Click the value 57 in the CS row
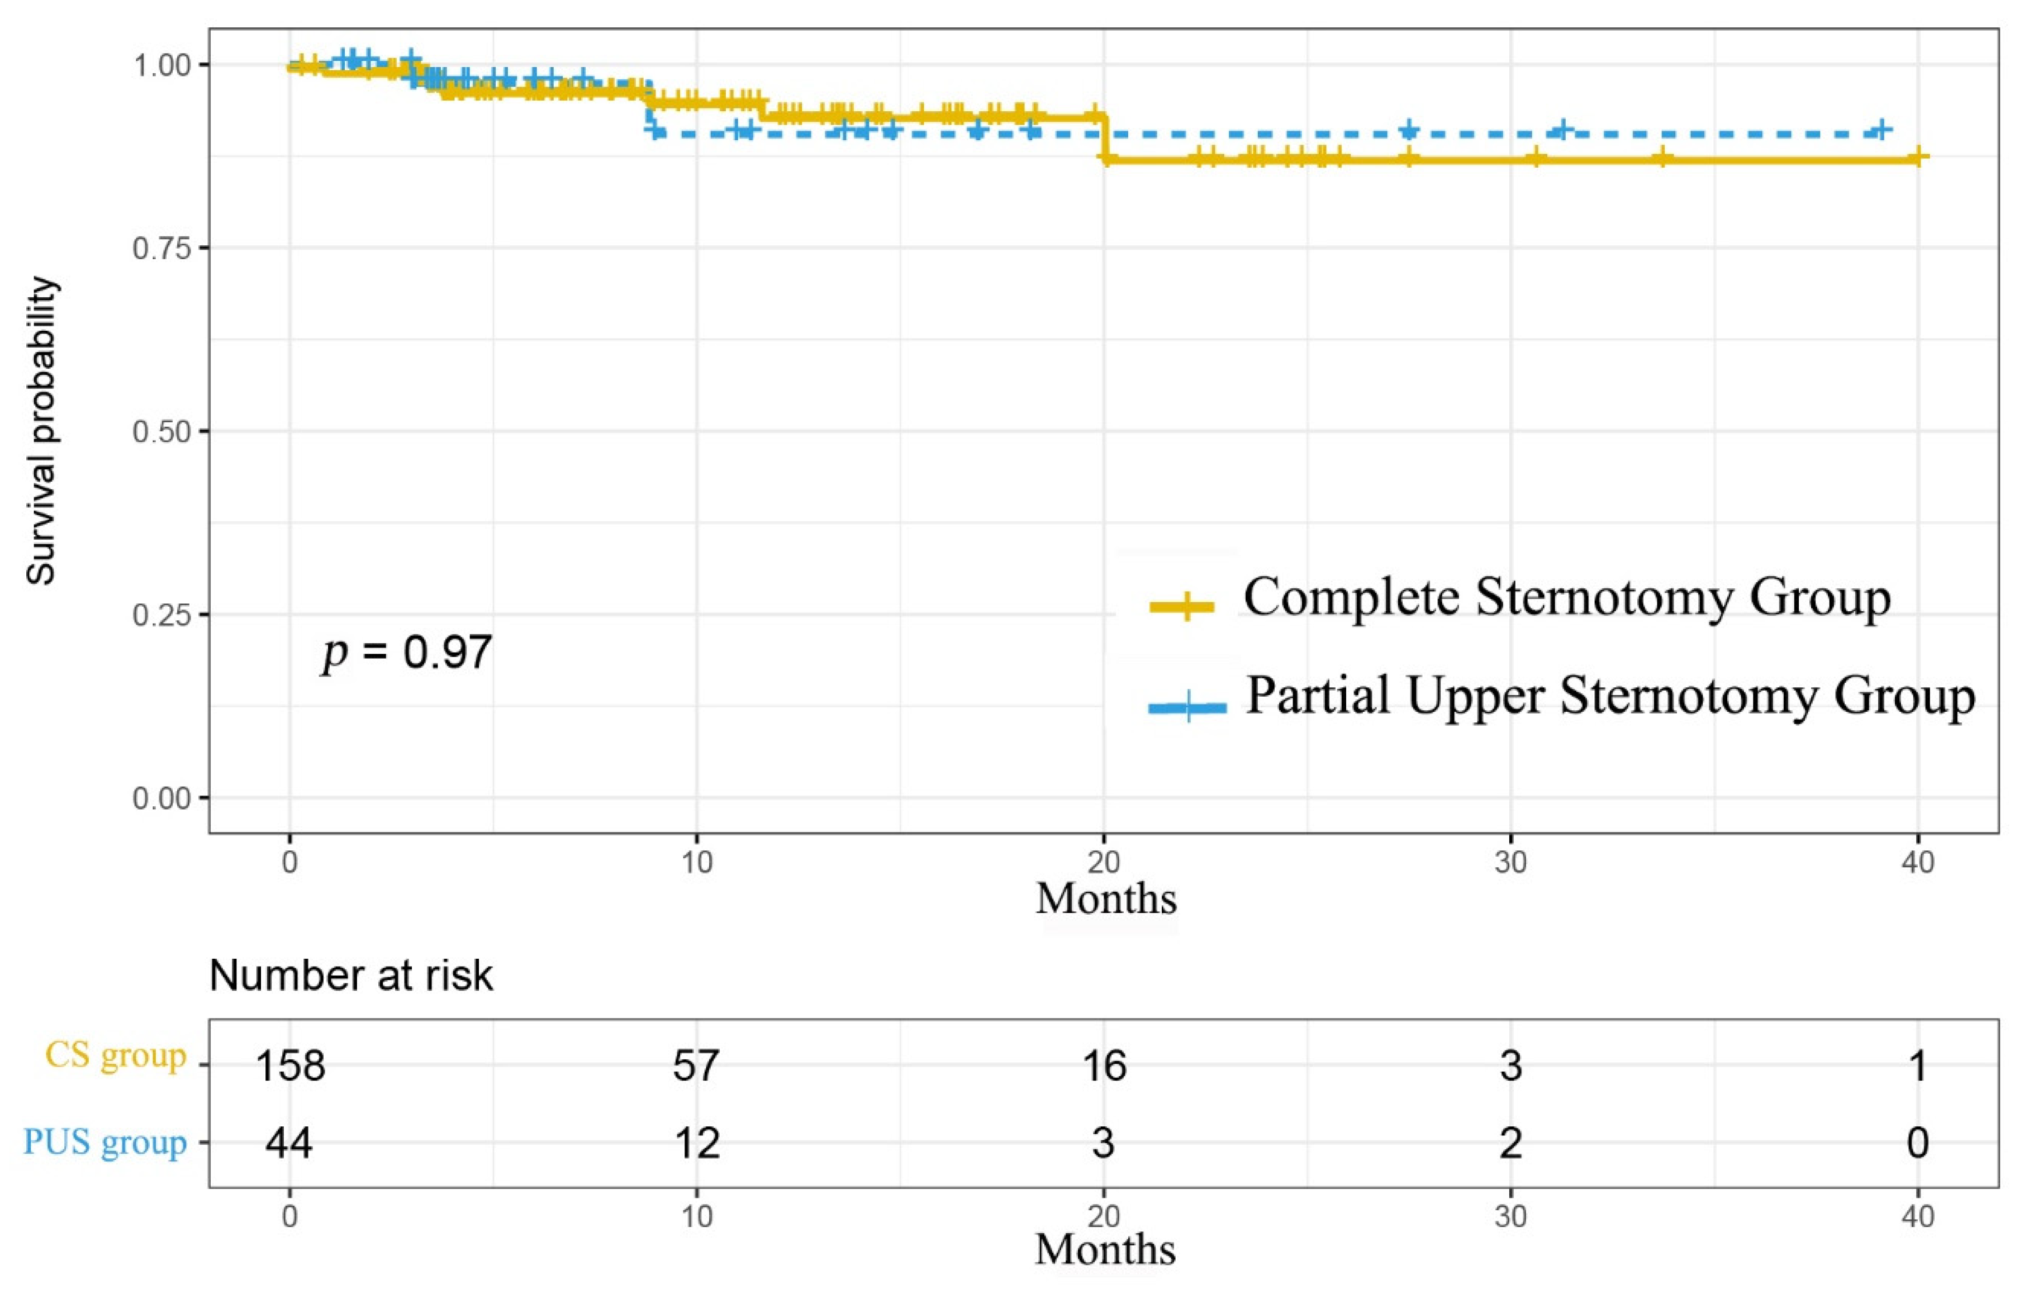Screen dimensions: 2029x1289 696,1066
